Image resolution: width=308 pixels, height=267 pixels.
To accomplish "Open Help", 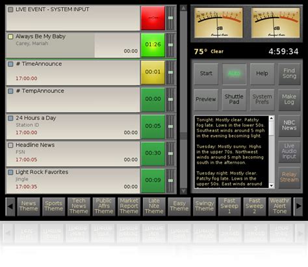I will click(262, 74).
